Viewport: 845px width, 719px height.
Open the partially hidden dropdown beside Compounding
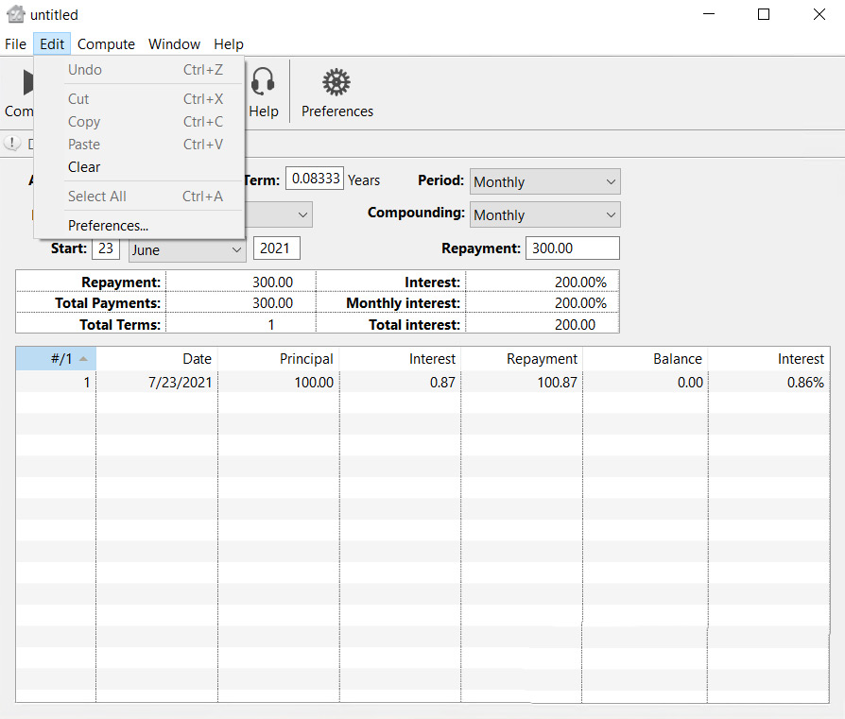(x=279, y=214)
